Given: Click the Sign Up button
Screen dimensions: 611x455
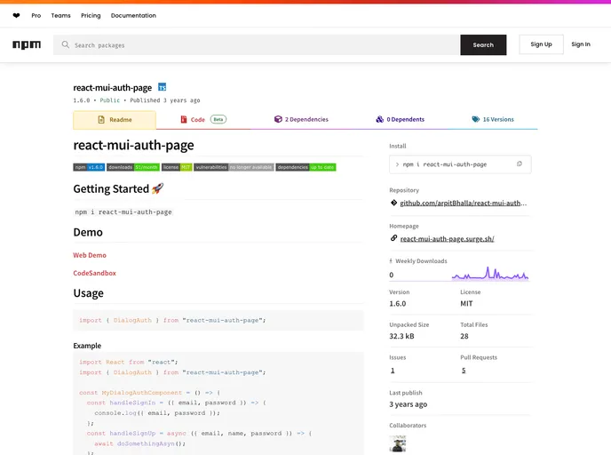Looking at the screenshot, I should pyautogui.click(x=541, y=44).
